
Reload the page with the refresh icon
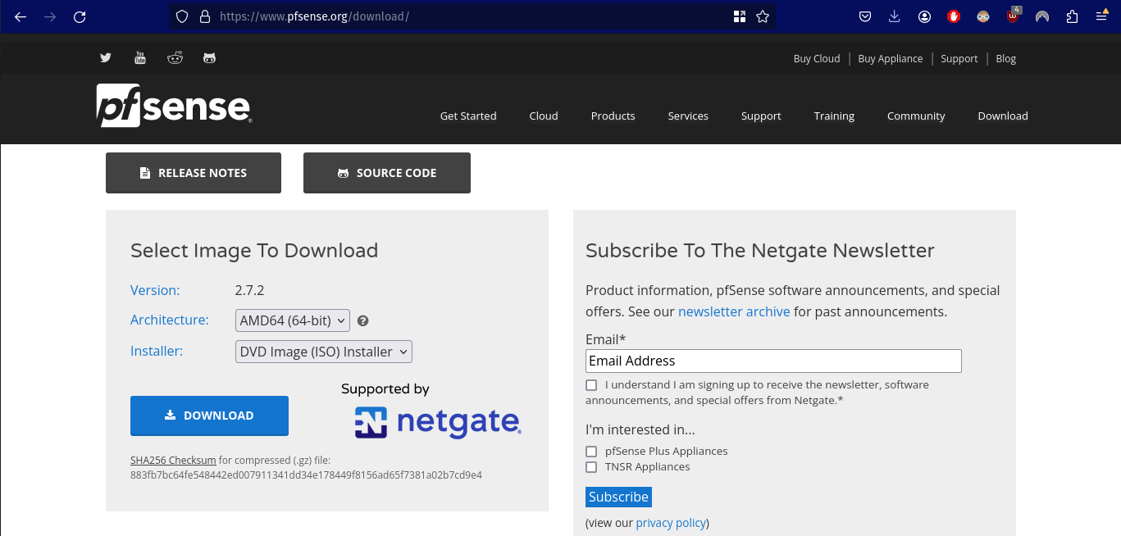(80, 16)
